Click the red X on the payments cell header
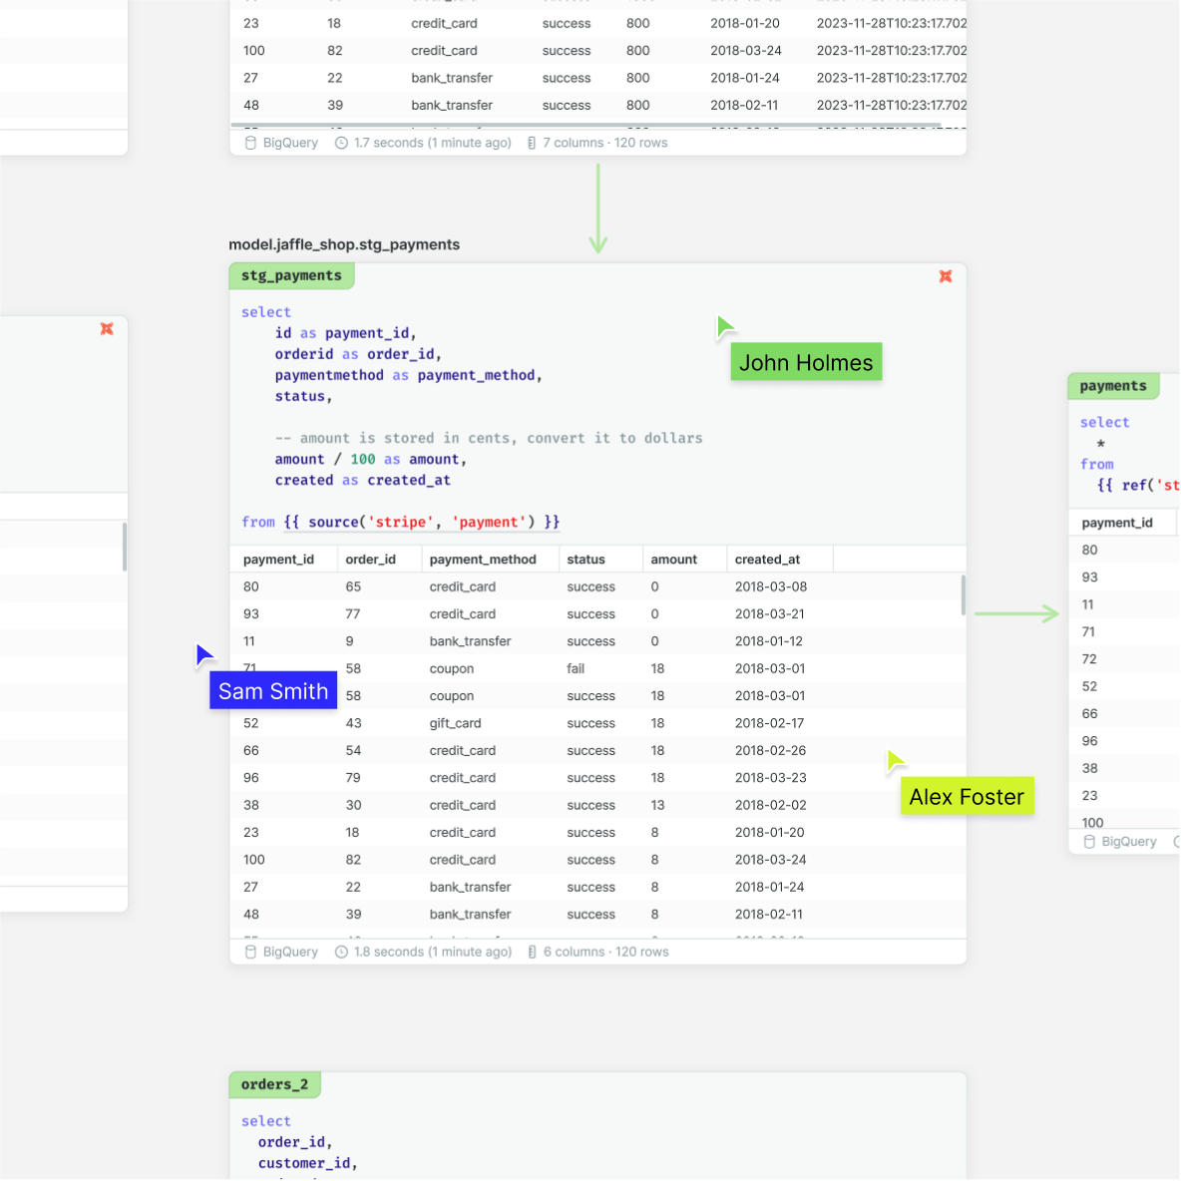Screen dimensions: 1181x1181 pyautogui.click(x=946, y=276)
